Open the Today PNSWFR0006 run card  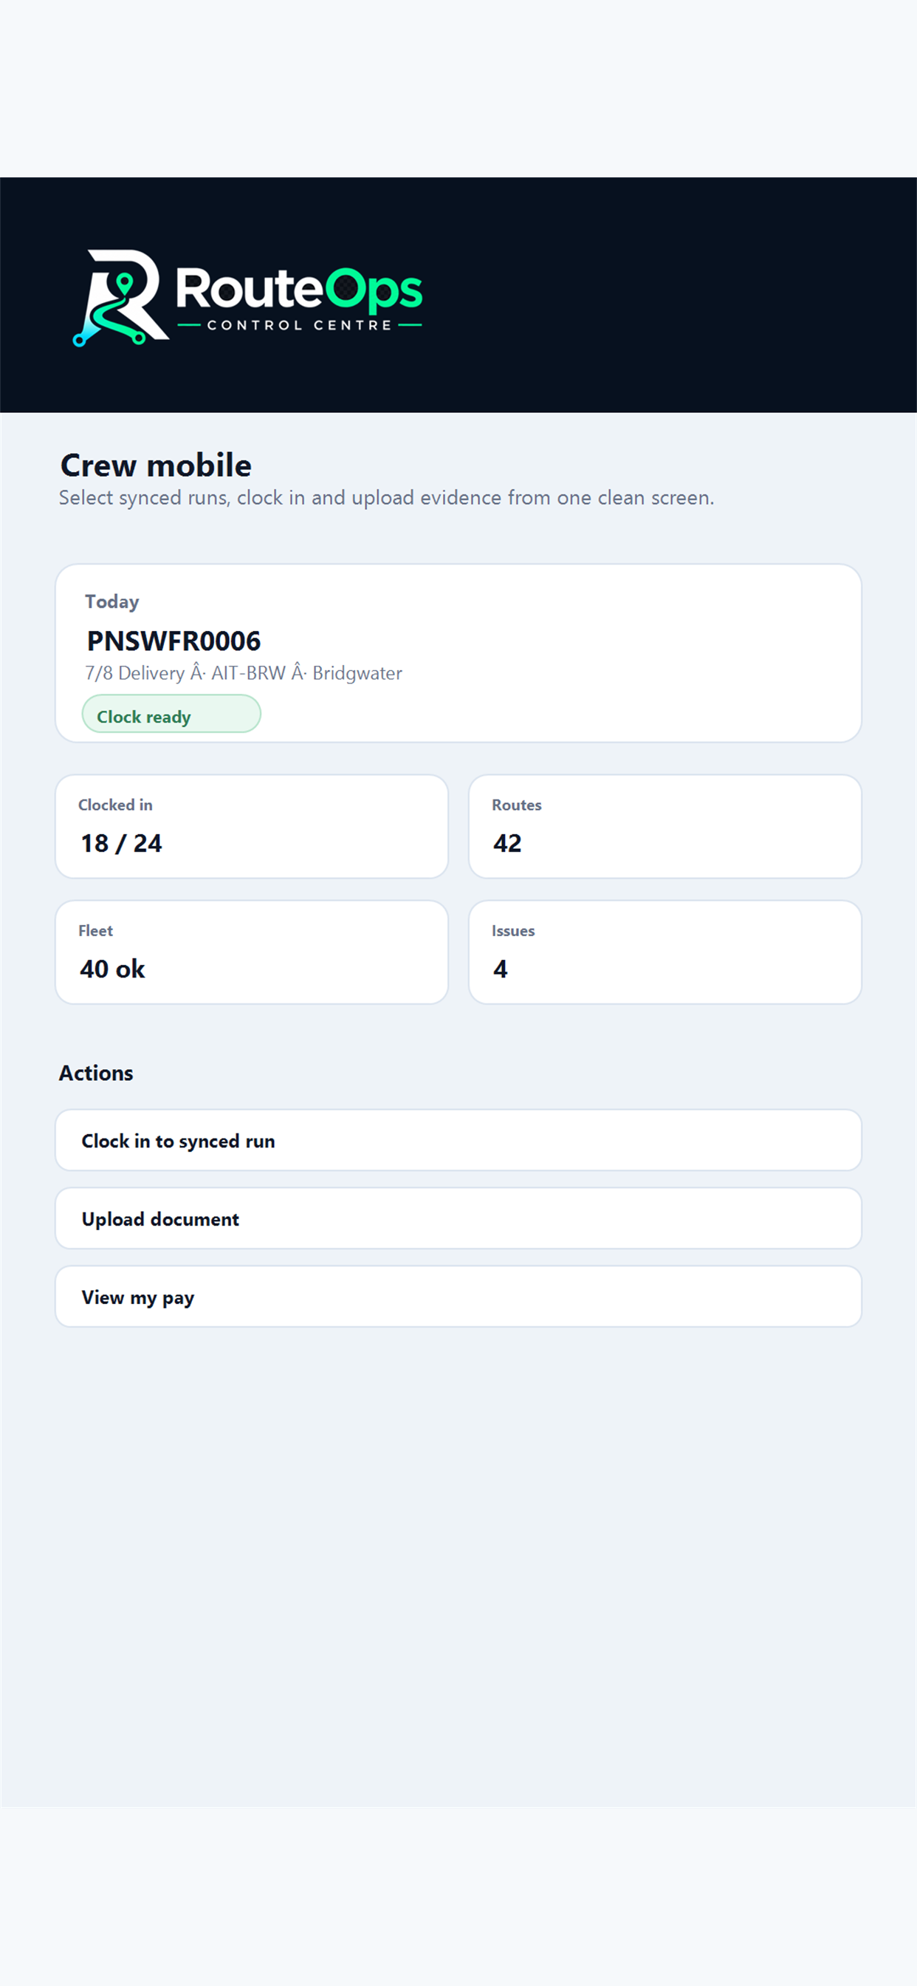click(x=458, y=653)
